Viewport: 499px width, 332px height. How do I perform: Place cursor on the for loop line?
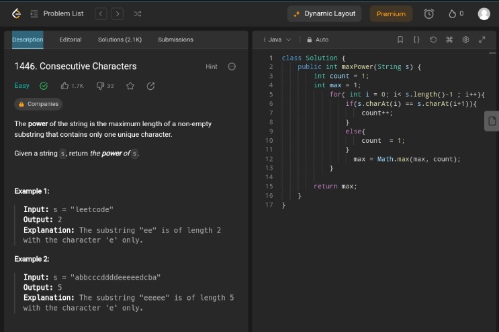coord(407,95)
